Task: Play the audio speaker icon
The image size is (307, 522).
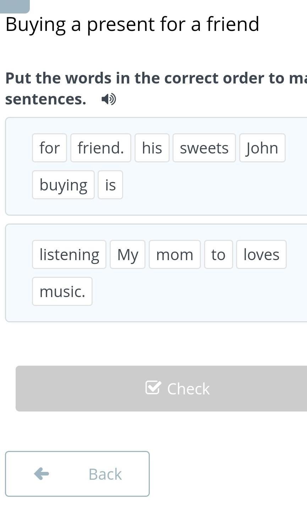Action: [109, 99]
